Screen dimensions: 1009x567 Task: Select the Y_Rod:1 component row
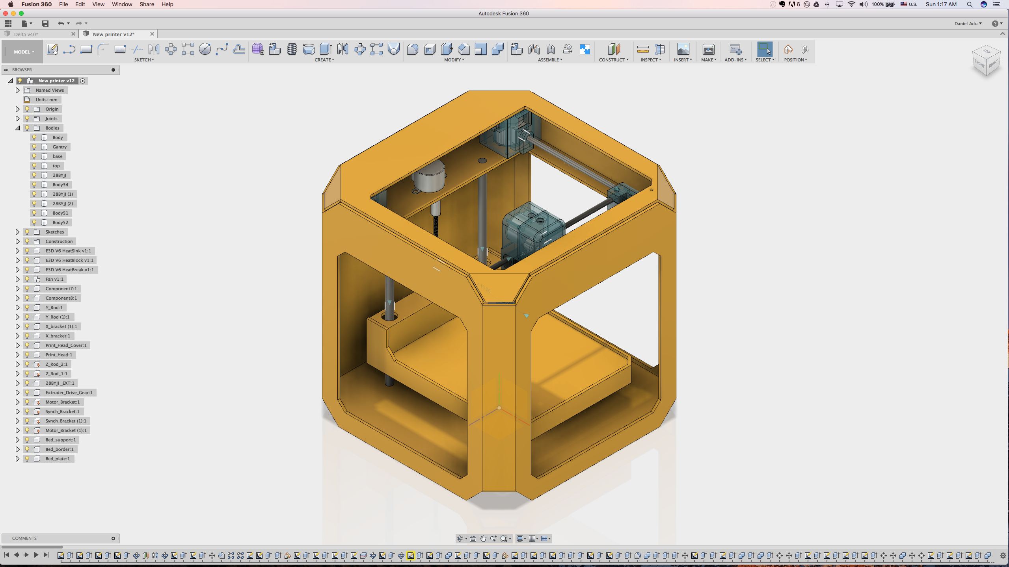(x=45, y=308)
